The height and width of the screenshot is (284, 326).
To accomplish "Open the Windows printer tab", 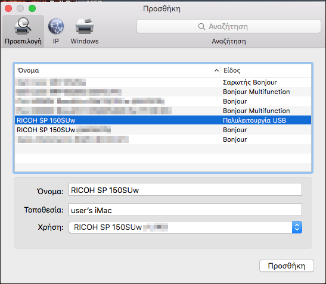I will point(85,31).
